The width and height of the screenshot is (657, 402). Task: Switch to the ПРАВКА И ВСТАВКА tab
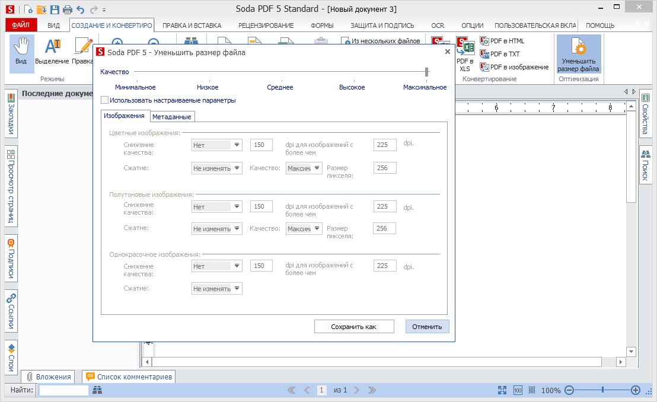point(192,25)
